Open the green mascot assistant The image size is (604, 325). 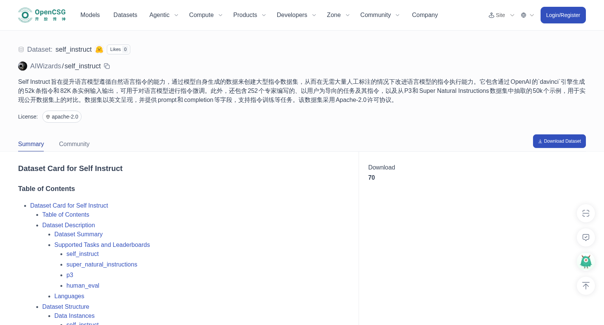click(x=586, y=262)
